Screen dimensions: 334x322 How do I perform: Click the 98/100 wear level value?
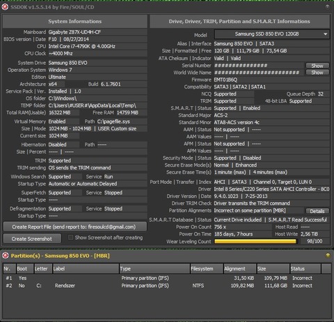coord(315,241)
